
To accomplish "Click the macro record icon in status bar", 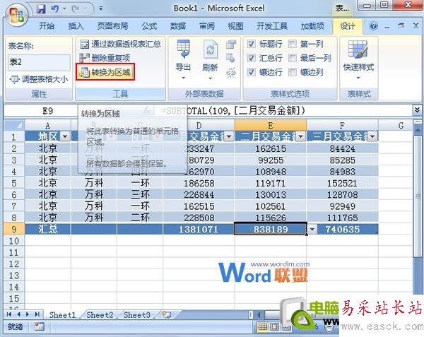I will (x=39, y=326).
